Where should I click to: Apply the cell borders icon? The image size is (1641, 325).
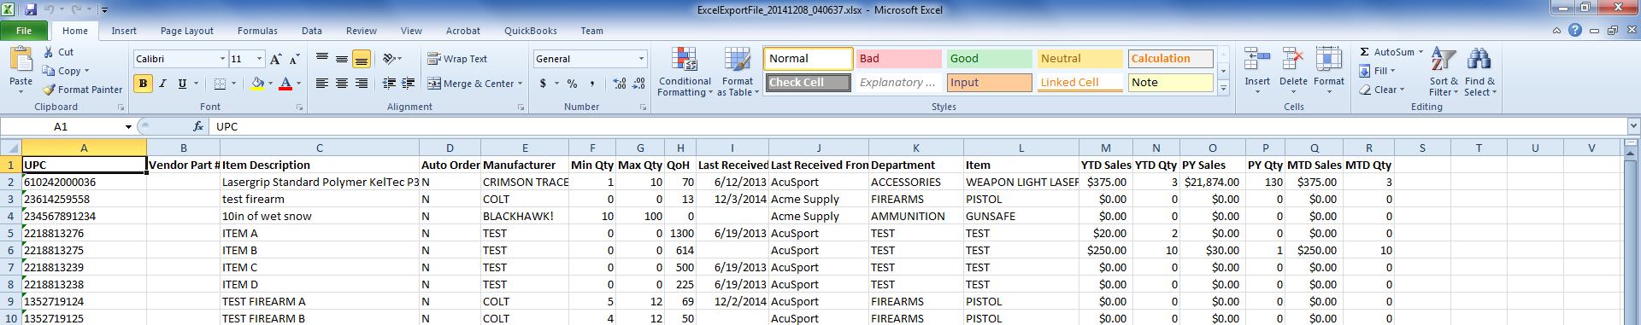pos(220,84)
